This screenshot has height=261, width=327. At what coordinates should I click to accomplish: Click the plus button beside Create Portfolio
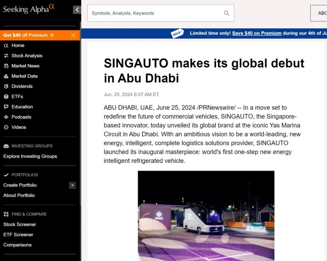(x=72, y=185)
